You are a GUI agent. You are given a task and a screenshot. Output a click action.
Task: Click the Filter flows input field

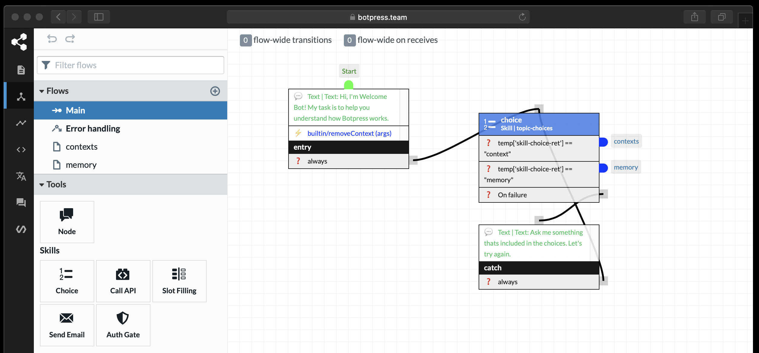click(x=131, y=65)
